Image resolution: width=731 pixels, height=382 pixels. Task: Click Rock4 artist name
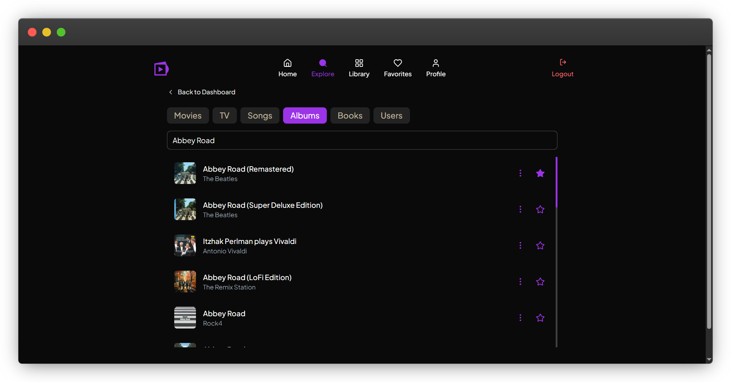(213, 323)
